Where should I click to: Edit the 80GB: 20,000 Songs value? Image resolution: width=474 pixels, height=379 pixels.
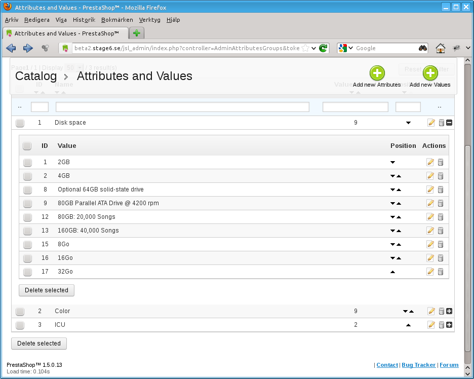click(x=430, y=217)
